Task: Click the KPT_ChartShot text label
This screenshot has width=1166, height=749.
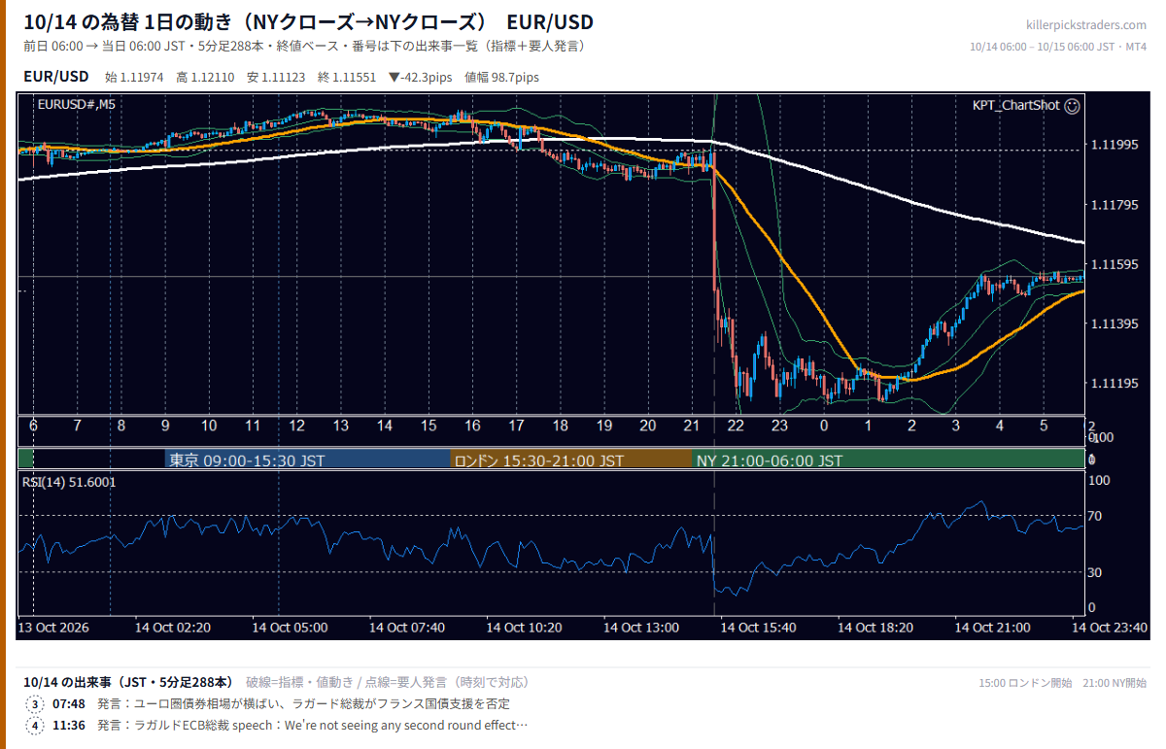Action: coord(1015,106)
